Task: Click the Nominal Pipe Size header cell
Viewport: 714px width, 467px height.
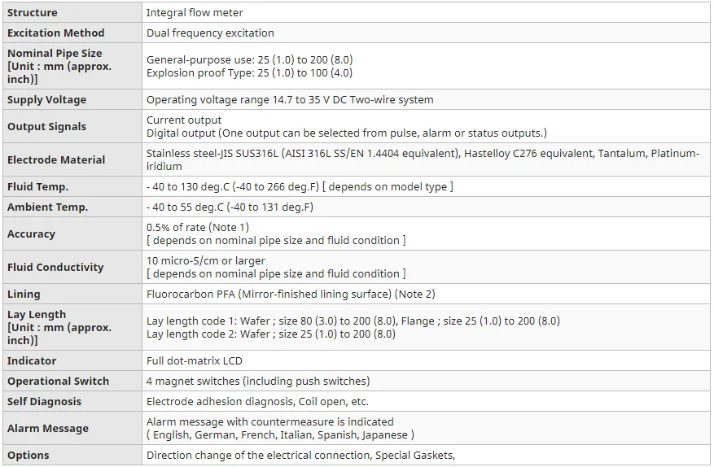Action: click(59, 66)
